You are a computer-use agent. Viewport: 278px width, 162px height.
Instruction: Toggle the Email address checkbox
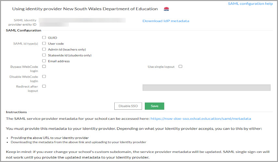coord(44,61)
